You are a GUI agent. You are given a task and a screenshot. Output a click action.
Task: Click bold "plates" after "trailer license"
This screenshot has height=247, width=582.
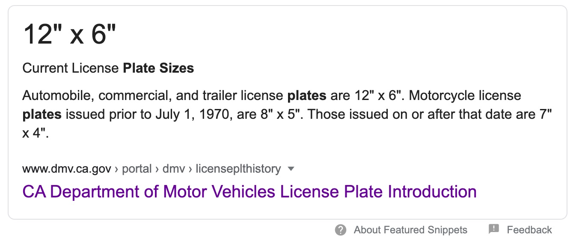pyautogui.click(x=307, y=95)
